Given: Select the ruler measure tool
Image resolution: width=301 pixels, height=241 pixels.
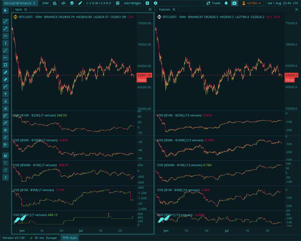Looking at the screenshot, I should pos(5,79).
